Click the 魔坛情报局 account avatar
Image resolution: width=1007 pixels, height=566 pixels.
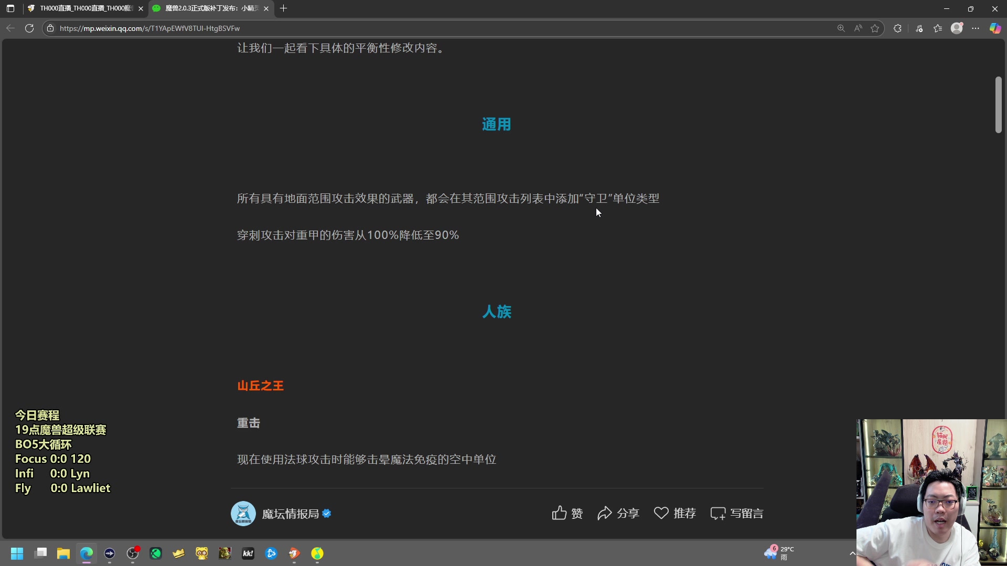243,514
